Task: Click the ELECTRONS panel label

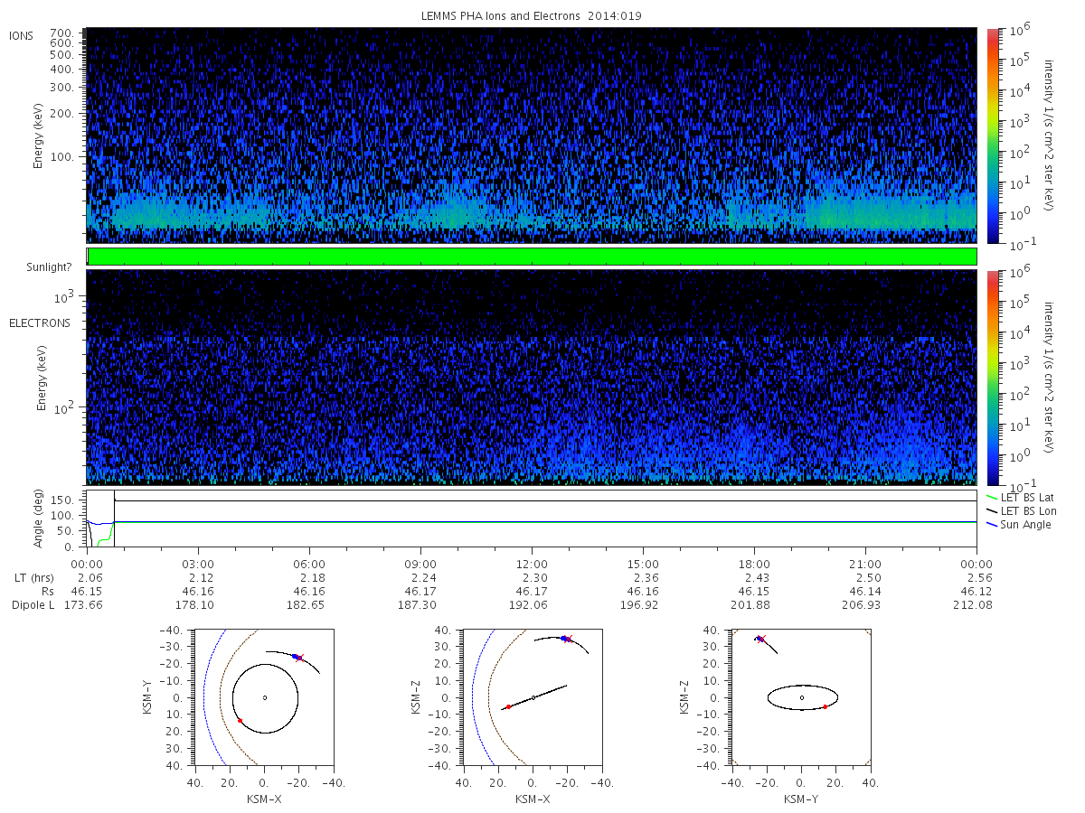Action: [x=40, y=323]
